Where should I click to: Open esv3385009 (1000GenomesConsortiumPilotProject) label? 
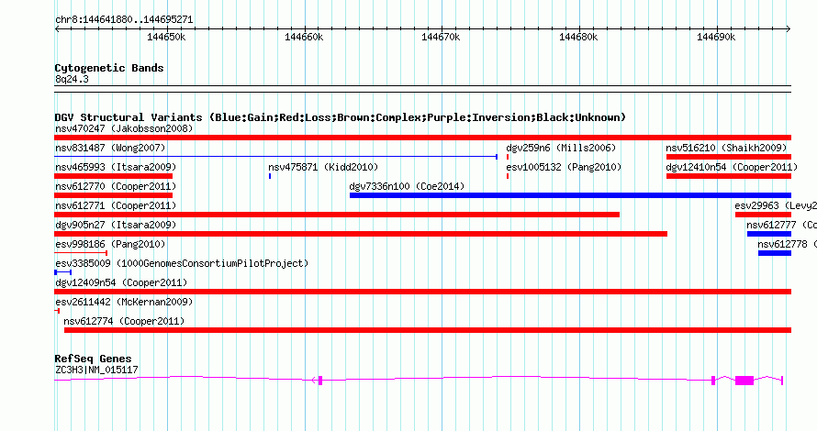pyautogui.click(x=182, y=263)
